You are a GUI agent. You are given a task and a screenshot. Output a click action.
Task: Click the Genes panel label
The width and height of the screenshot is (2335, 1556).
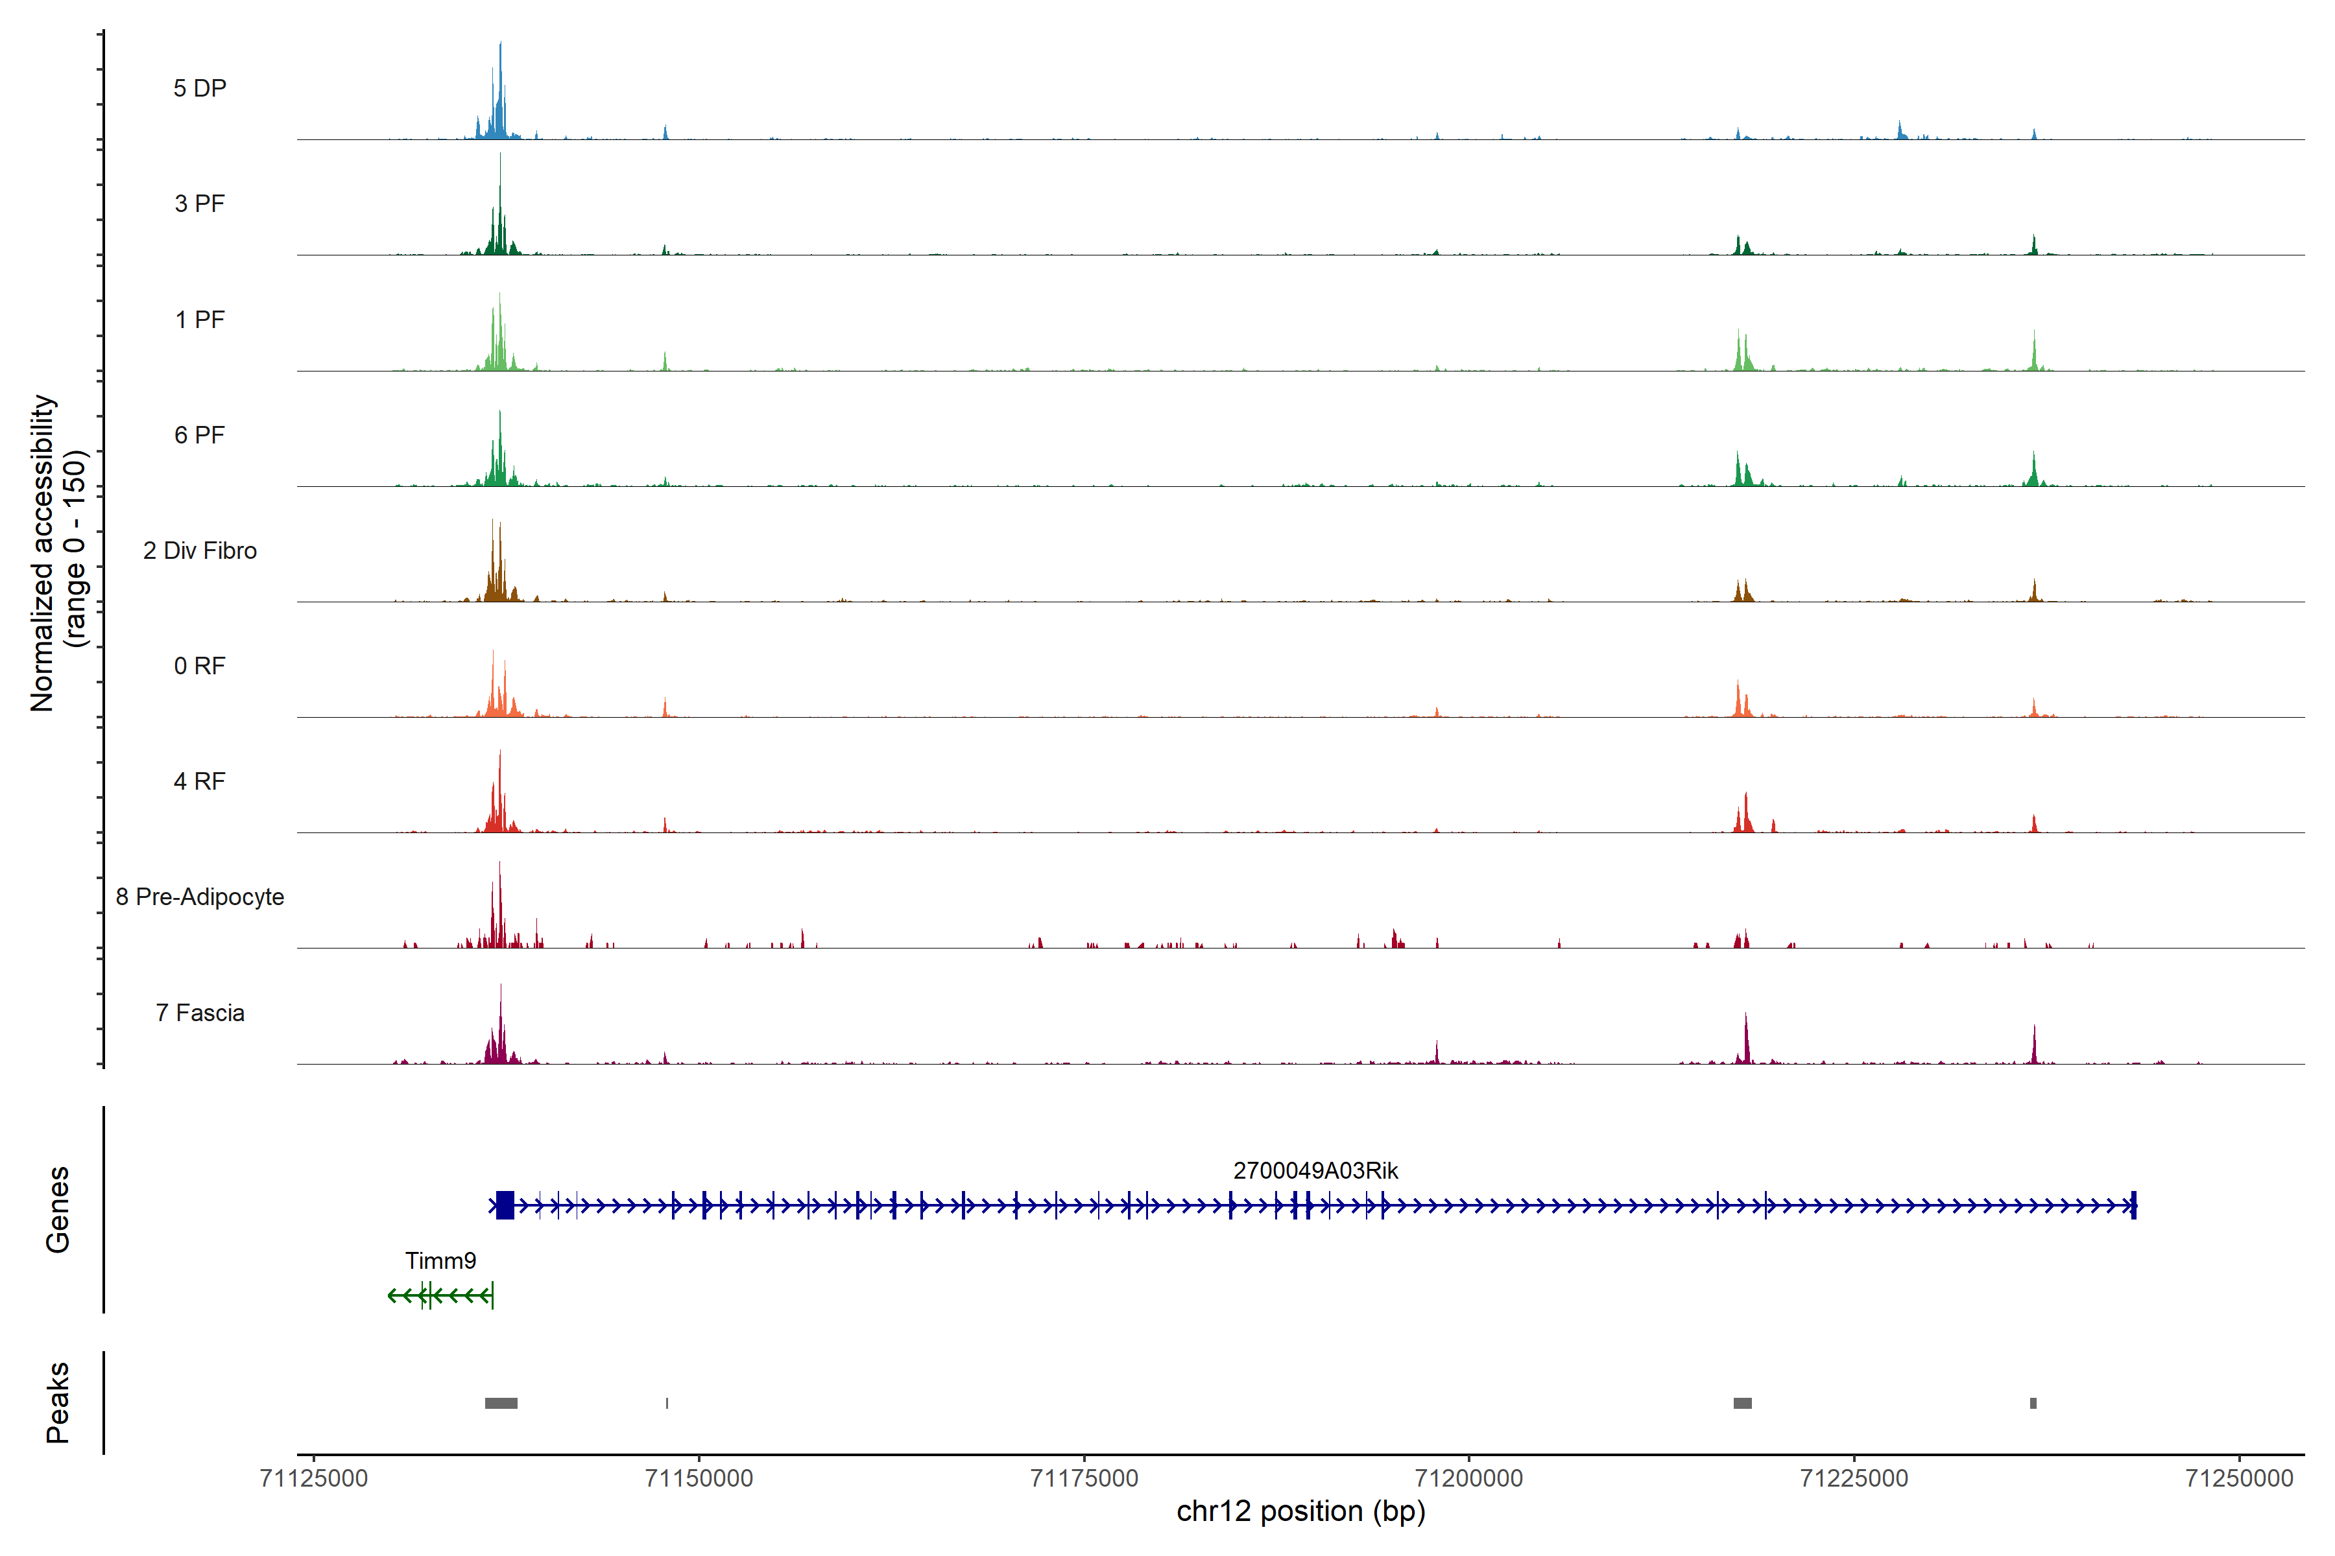pyautogui.click(x=58, y=1210)
